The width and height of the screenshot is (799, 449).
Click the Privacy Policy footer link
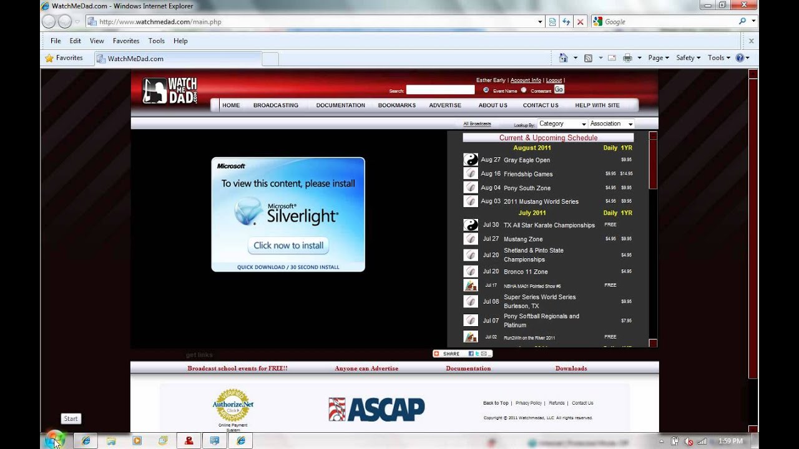point(529,403)
